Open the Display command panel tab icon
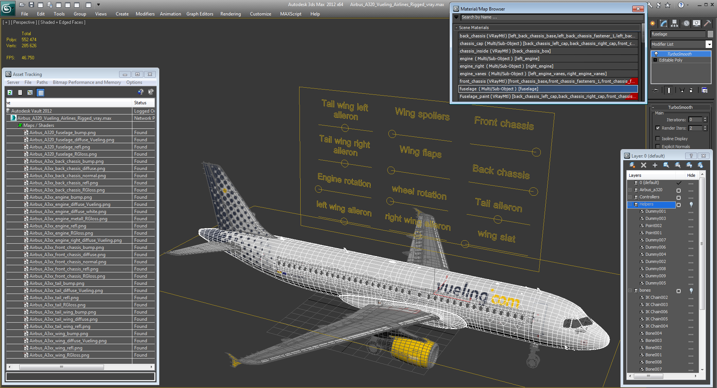The height and width of the screenshot is (388, 717). pyautogui.click(x=697, y=23)
